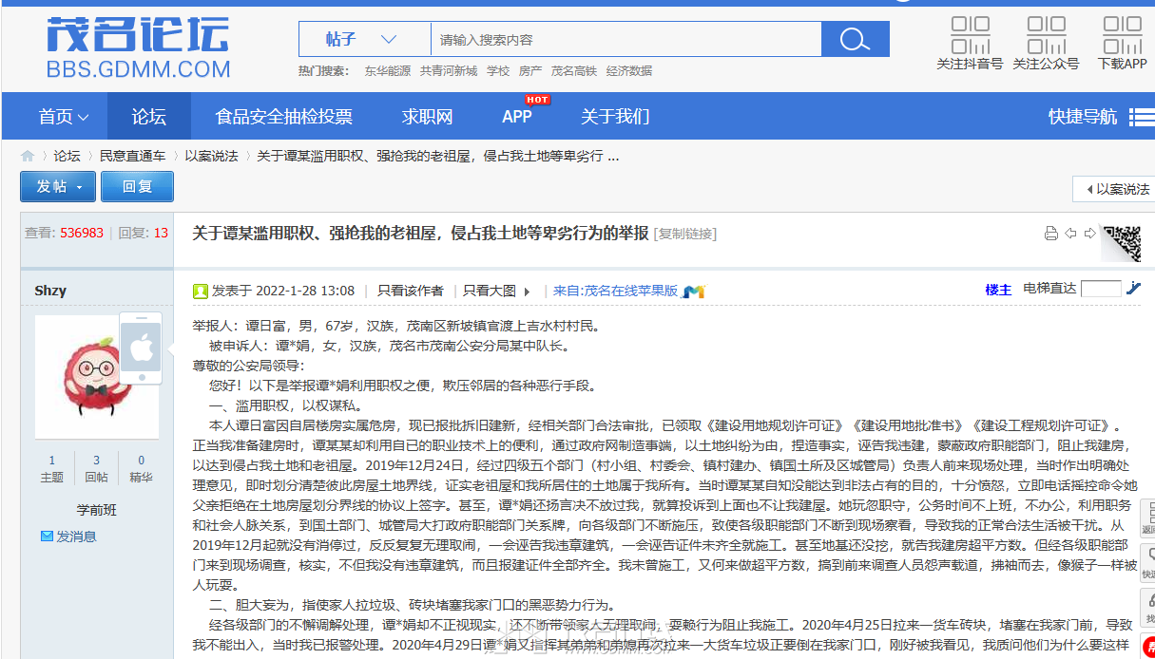
Task: Go to next thread via right arrow icon
Action: point(1089,234)
